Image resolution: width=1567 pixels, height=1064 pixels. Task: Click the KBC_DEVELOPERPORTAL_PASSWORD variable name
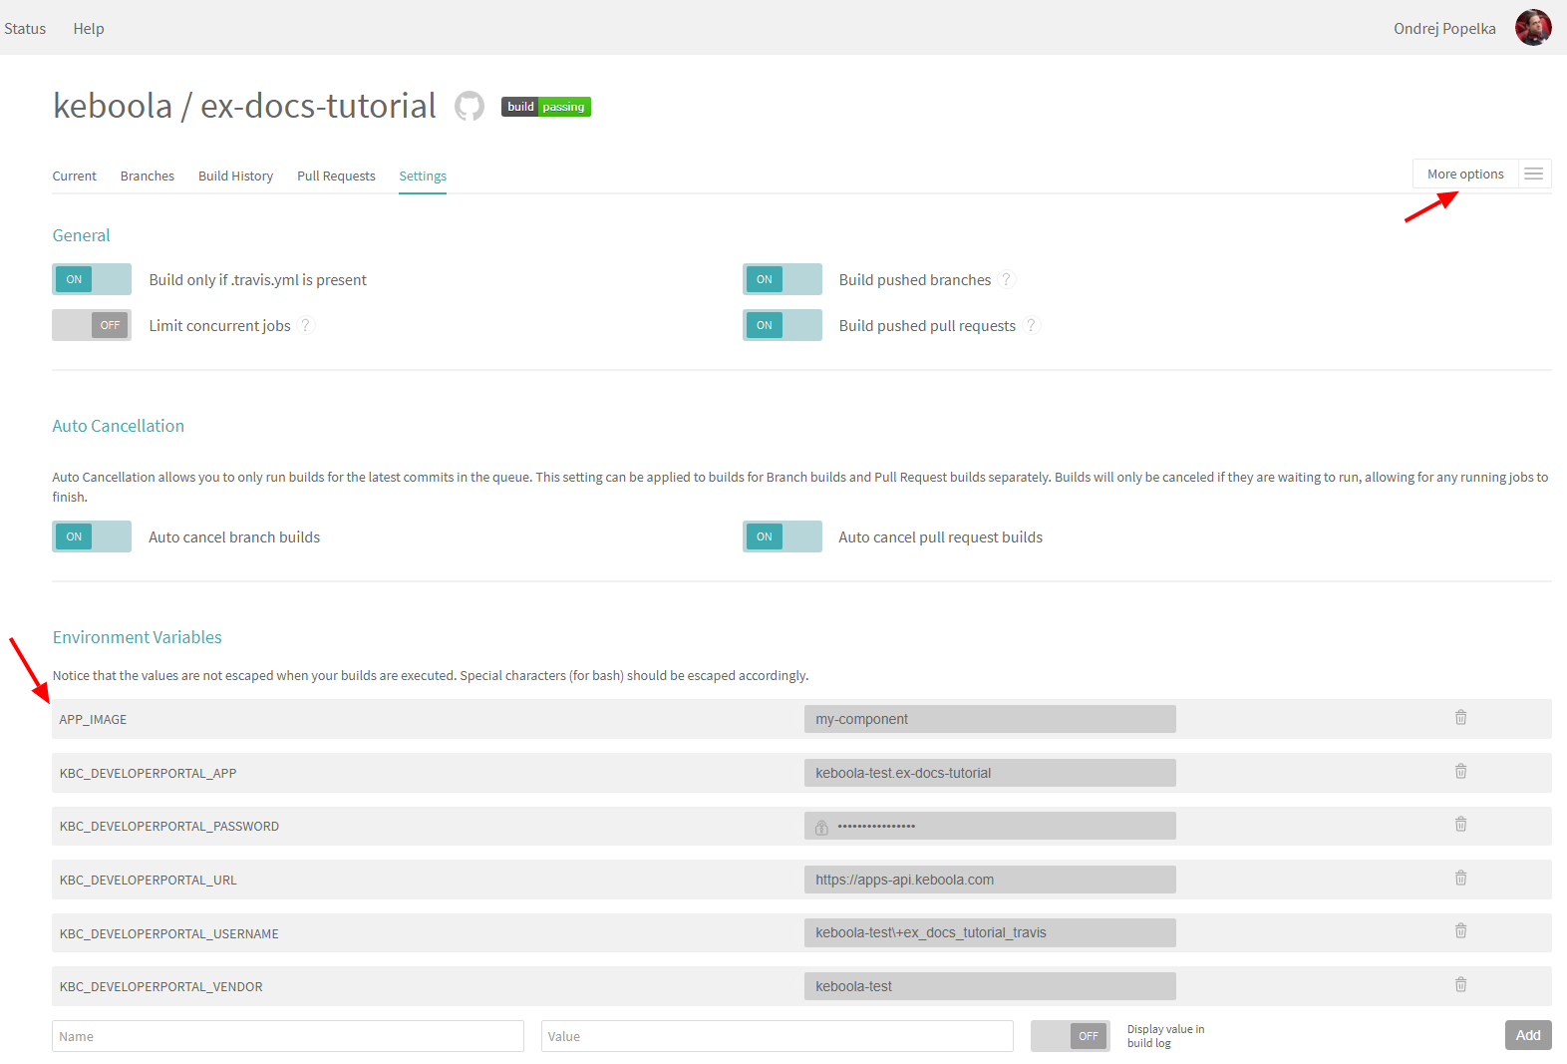click(x=169, y=826)
